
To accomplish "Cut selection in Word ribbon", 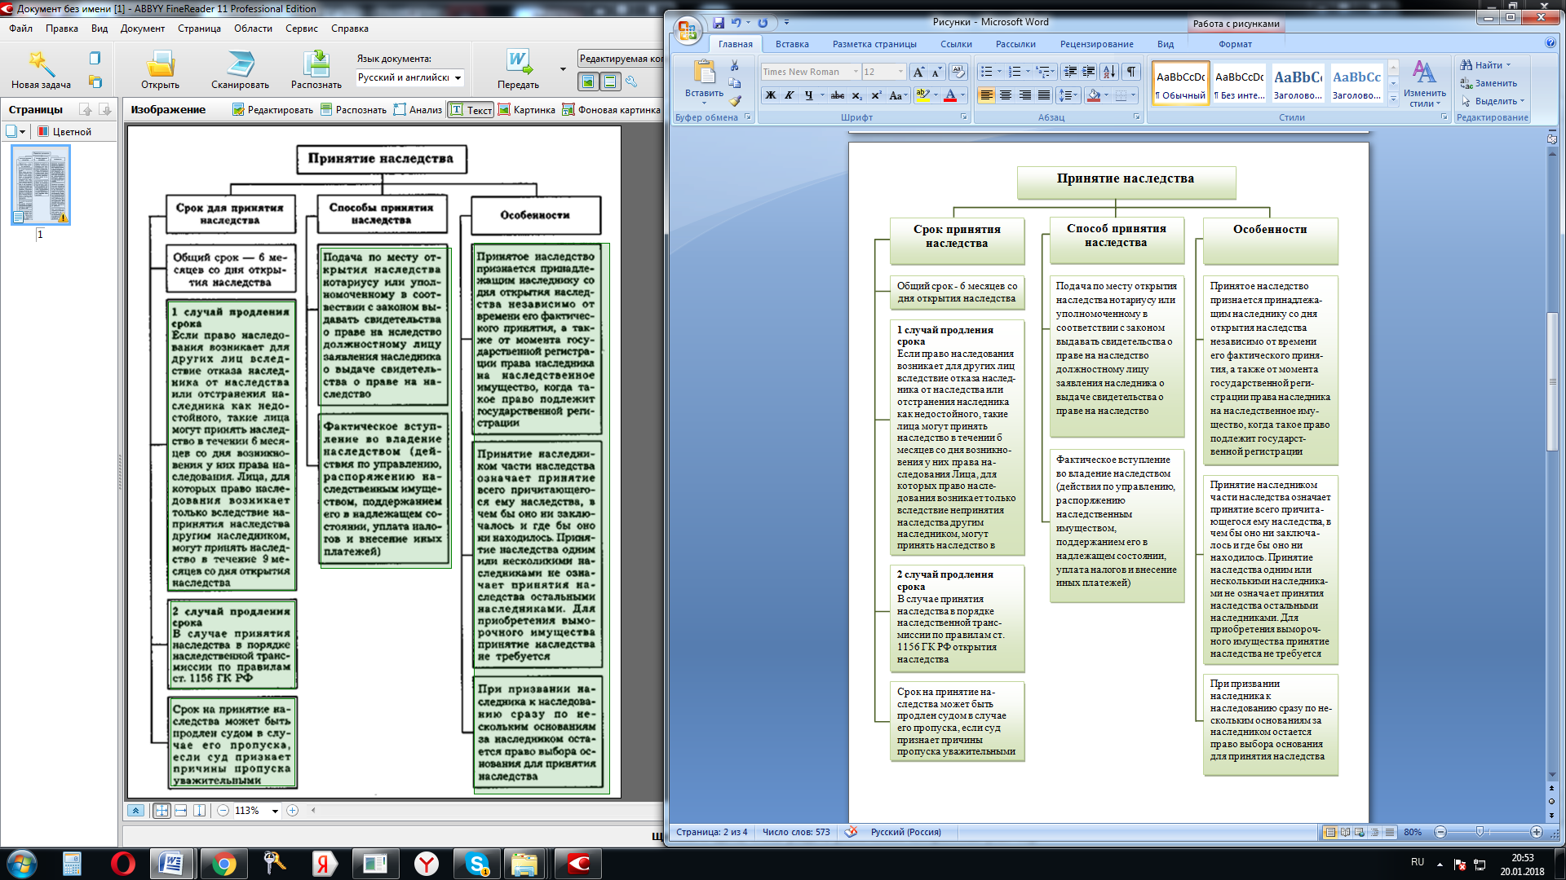I will coord(735,65).
